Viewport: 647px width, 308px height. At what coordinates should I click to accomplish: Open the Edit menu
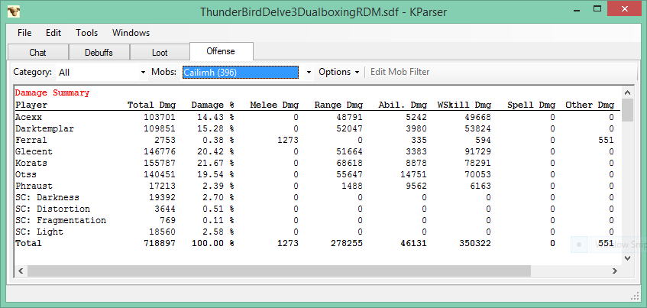53,33
